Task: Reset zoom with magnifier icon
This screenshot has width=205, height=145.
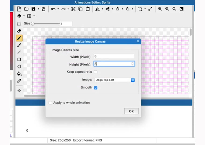Action: pos(174,9)
